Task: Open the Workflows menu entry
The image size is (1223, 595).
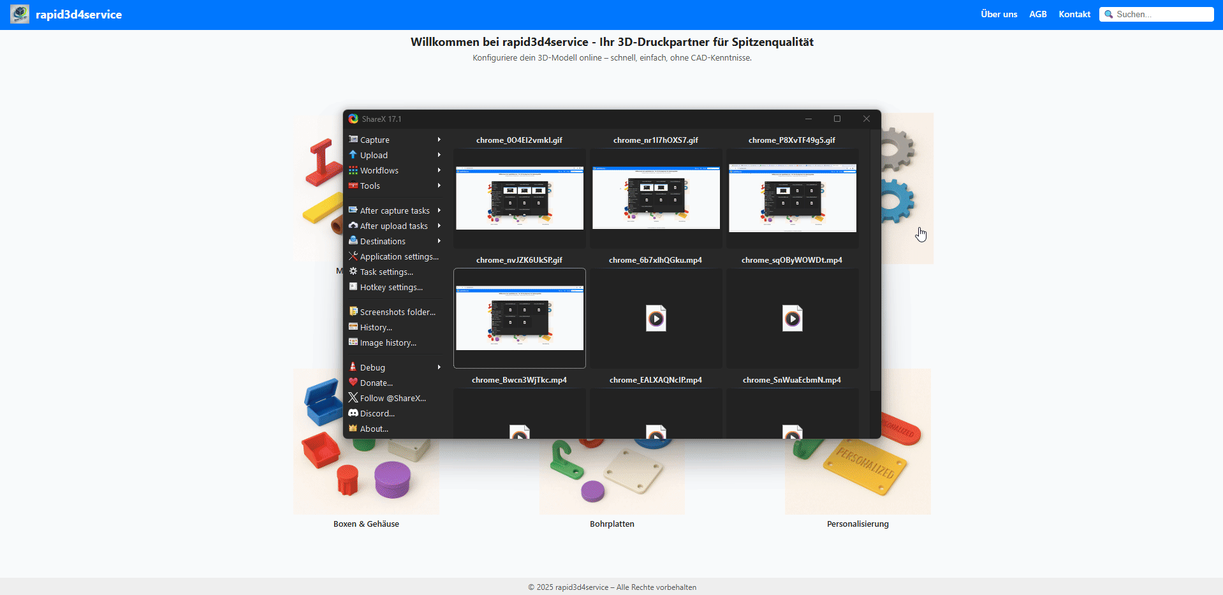Action: (x=395, y=170)
